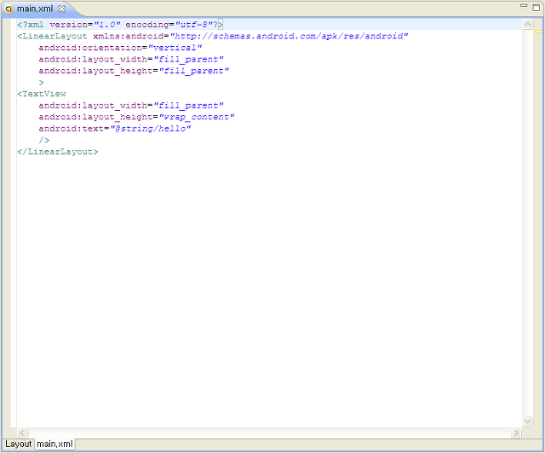Click the LinearLayout android:layout_height attribute
Viewport: 545px width, 453px height.
[95, 71]
